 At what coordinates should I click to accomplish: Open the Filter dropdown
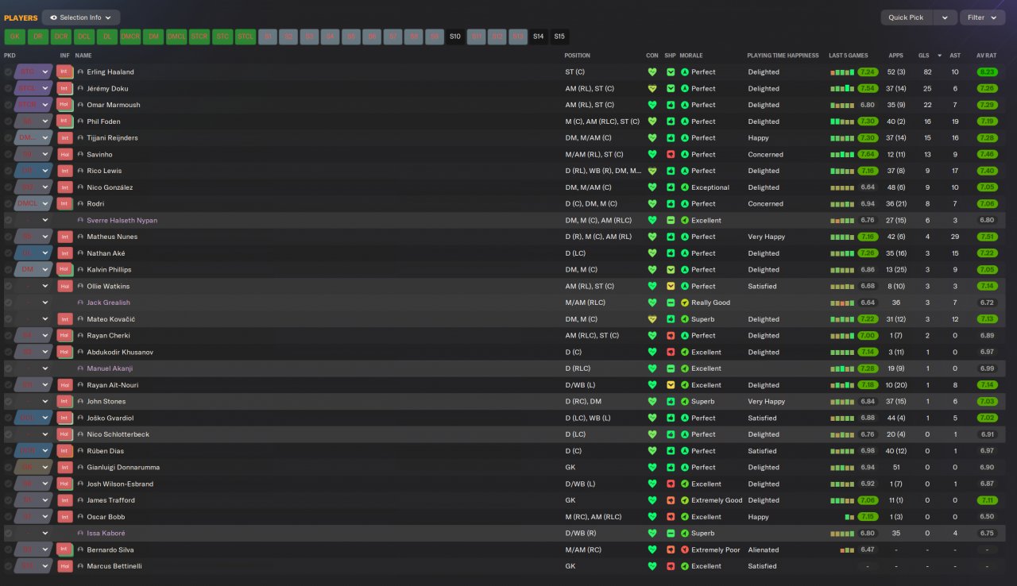tap(982, 17)
